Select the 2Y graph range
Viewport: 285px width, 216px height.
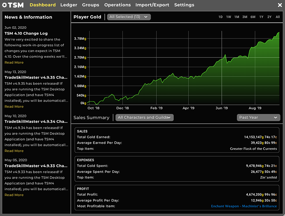point(269,17)
